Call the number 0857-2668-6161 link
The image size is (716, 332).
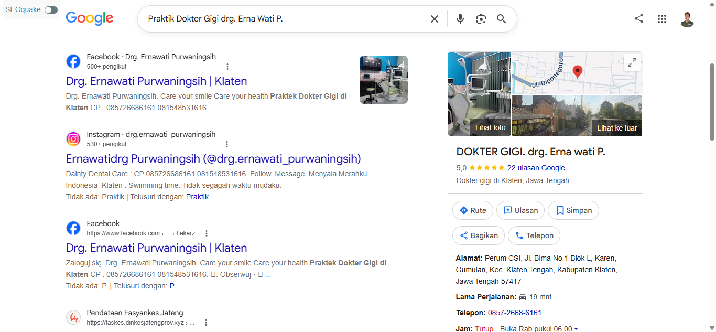(x=515, y=313)
